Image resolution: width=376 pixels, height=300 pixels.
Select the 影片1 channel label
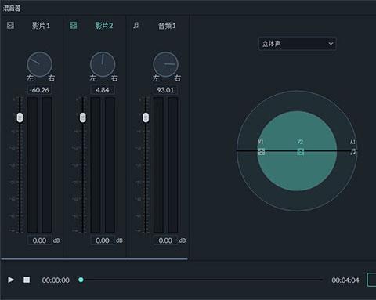click(41, 26)
